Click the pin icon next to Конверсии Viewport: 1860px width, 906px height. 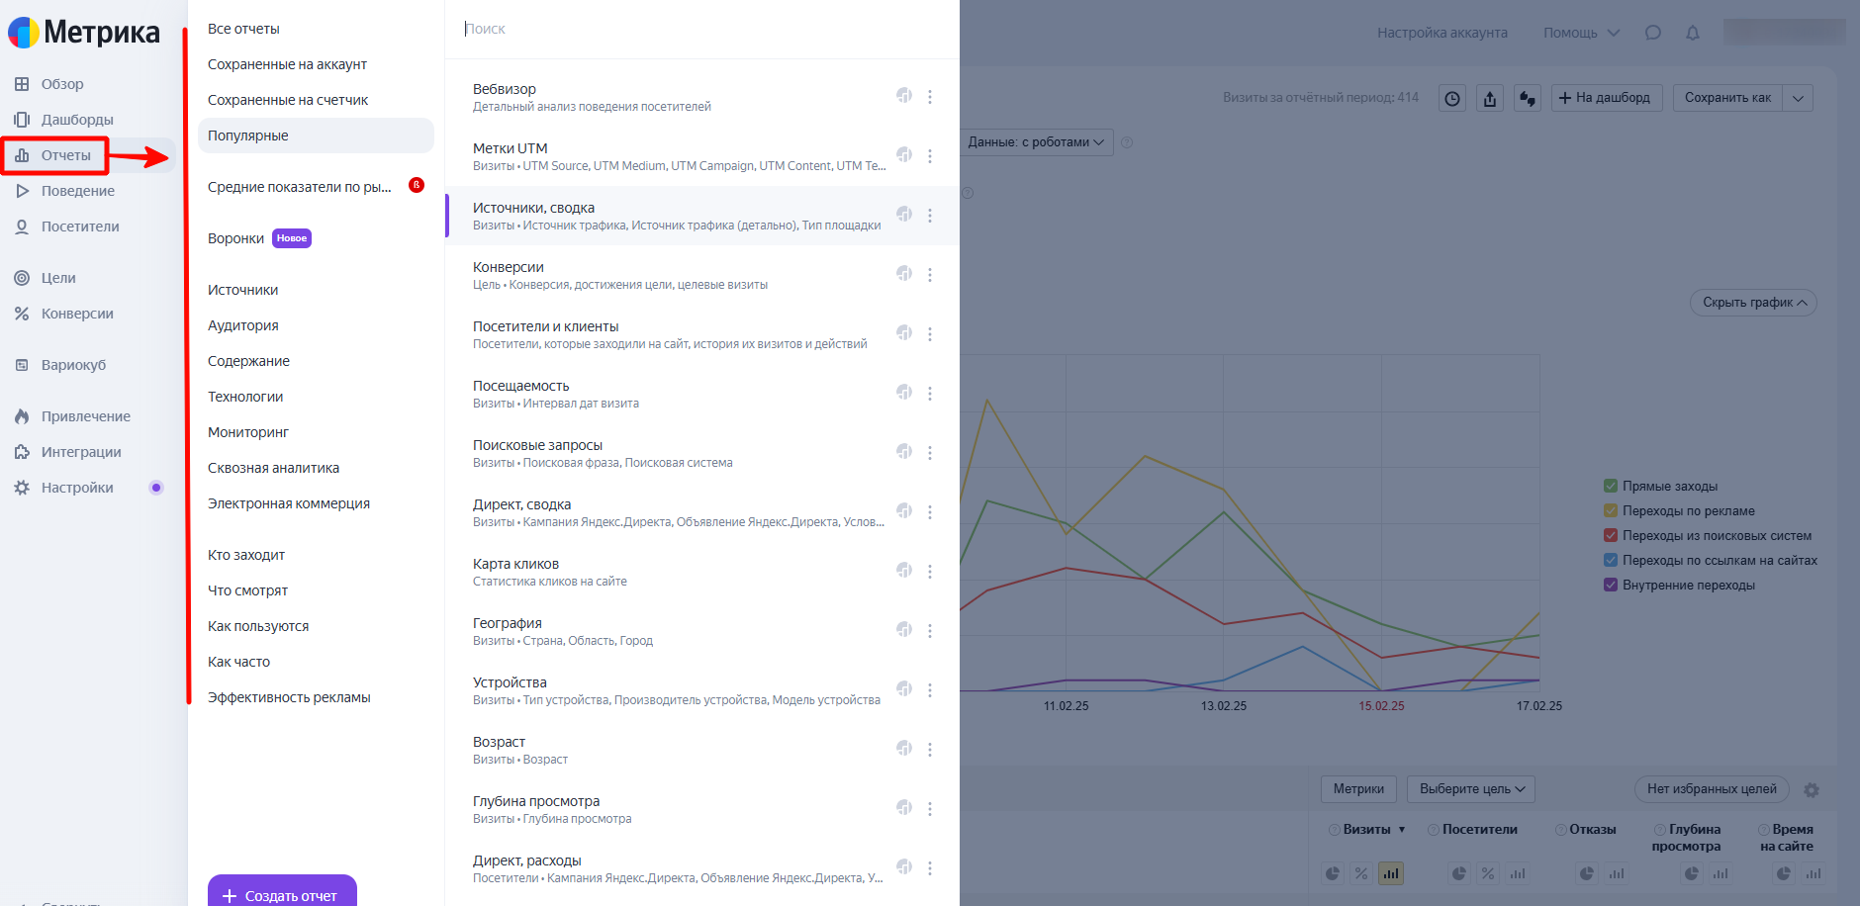tap(904, 273)
